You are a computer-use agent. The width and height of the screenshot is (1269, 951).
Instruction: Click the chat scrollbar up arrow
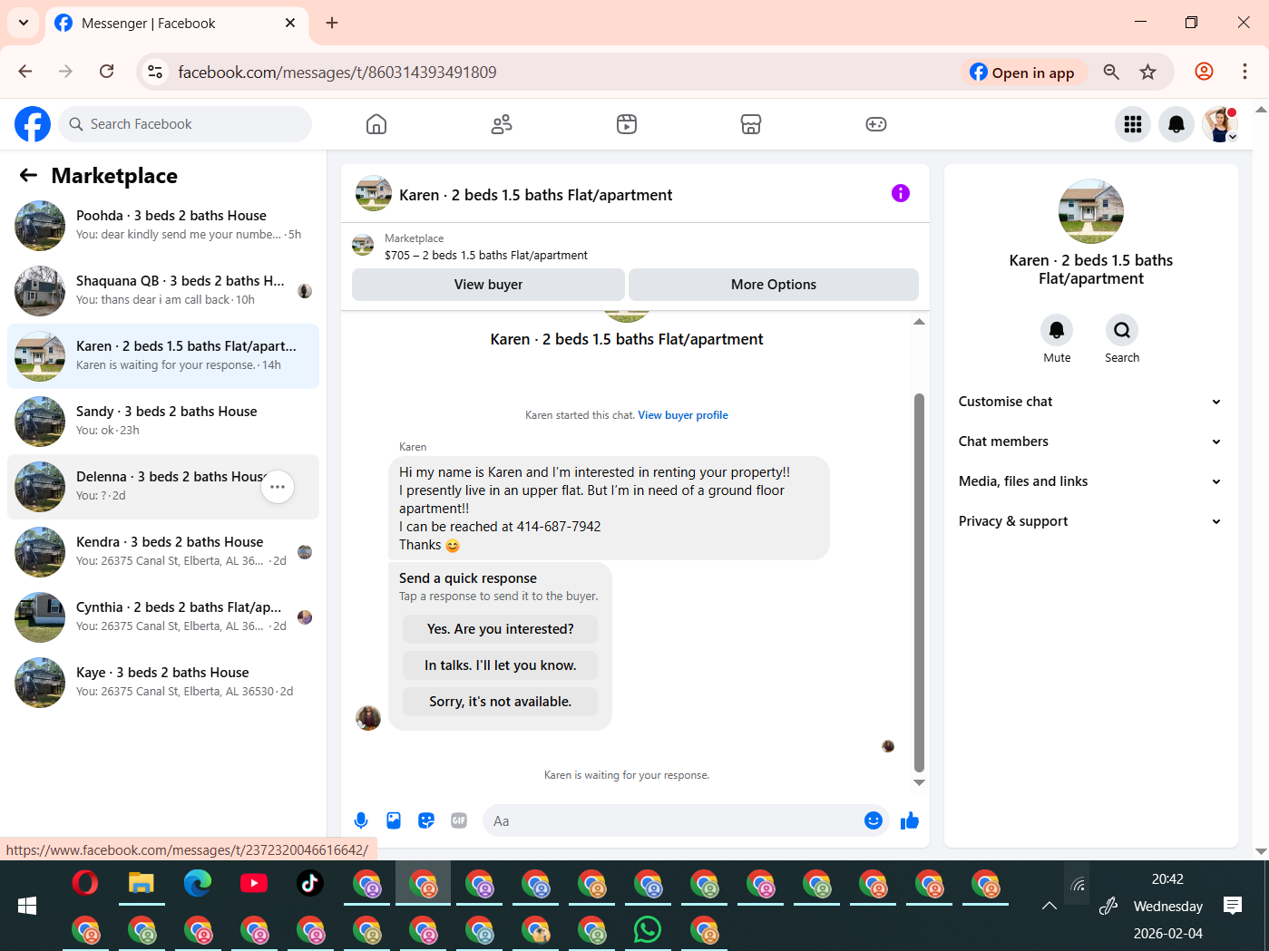[x=919, y=322]
